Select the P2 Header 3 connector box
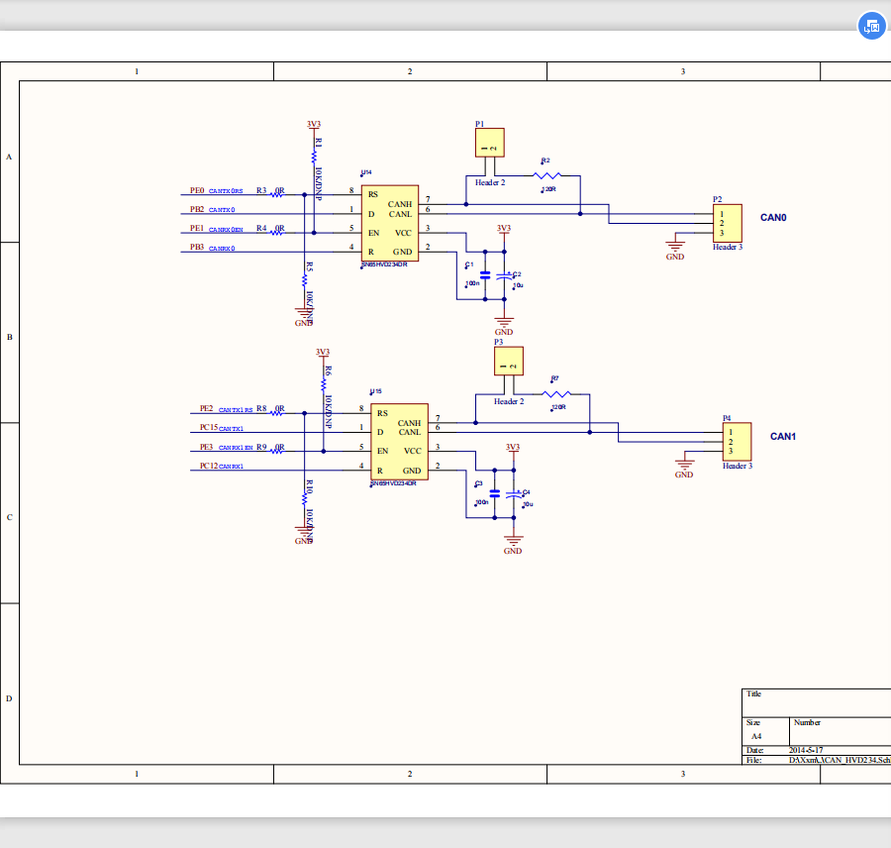 pyautogui.click(x=728, y=223)
